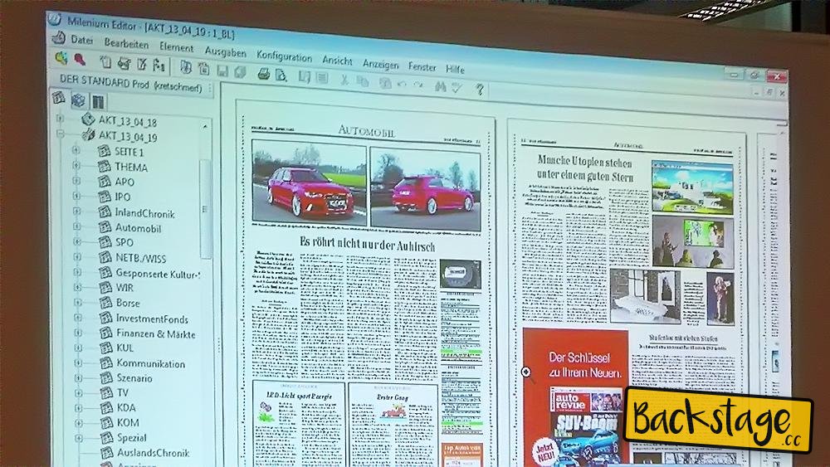
Task: Open the Konfiguration menu
Action: (x=284, y=56)
